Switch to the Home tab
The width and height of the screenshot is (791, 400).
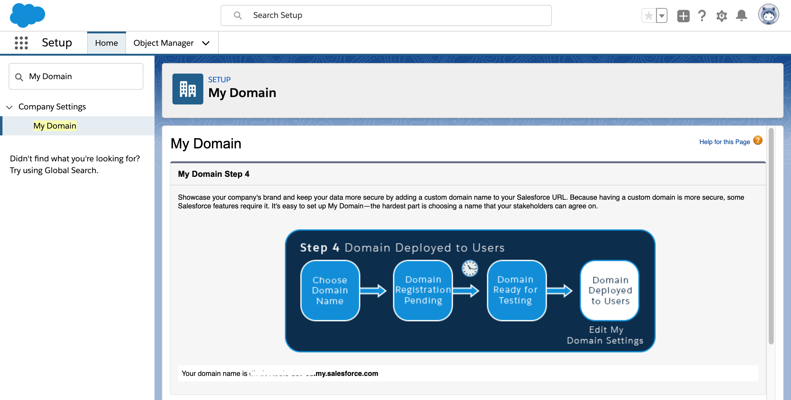tap(106, 43)
